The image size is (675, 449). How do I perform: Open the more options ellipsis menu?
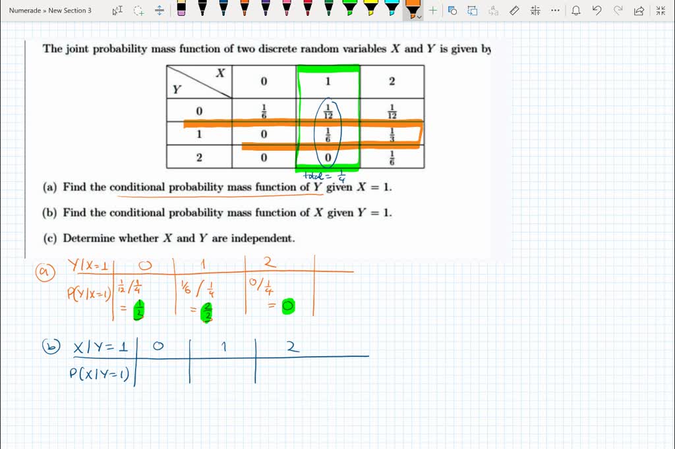[x=555, y=11]
